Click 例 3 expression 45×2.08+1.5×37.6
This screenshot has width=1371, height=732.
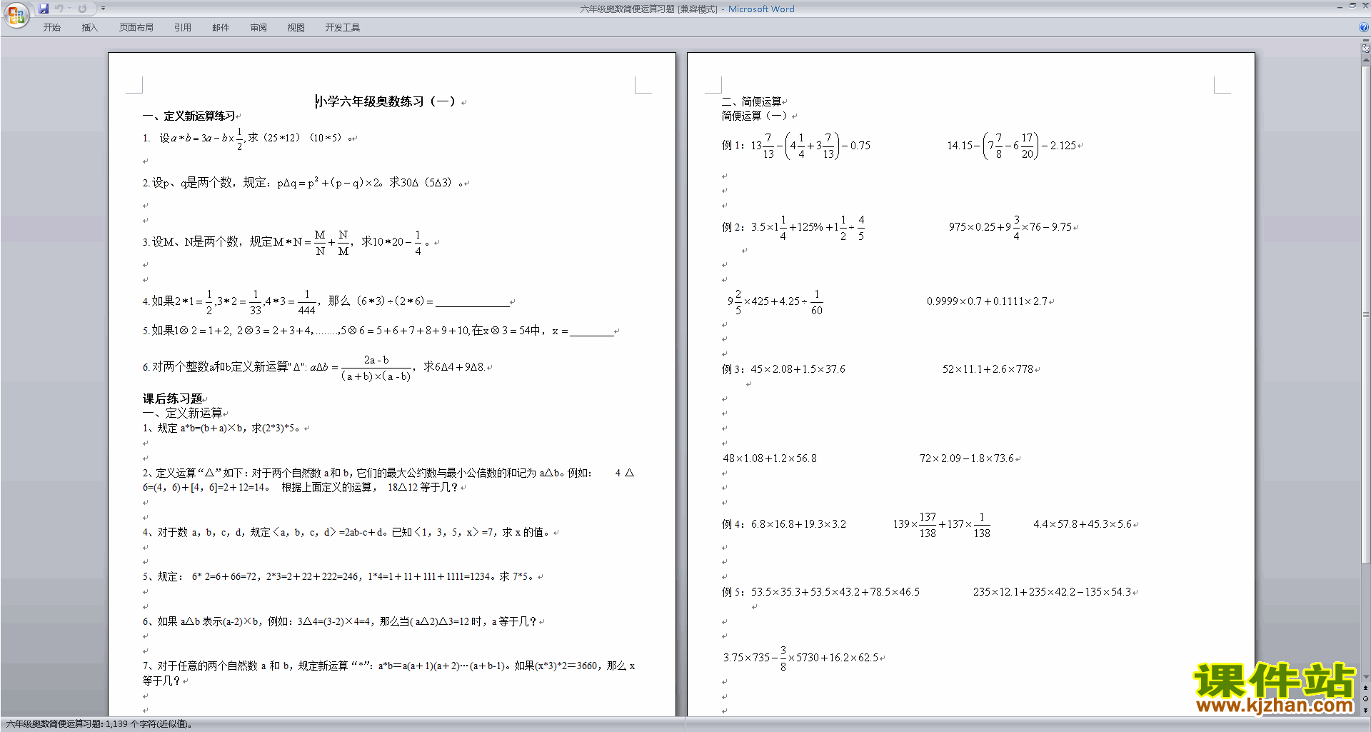pos(798,369)
